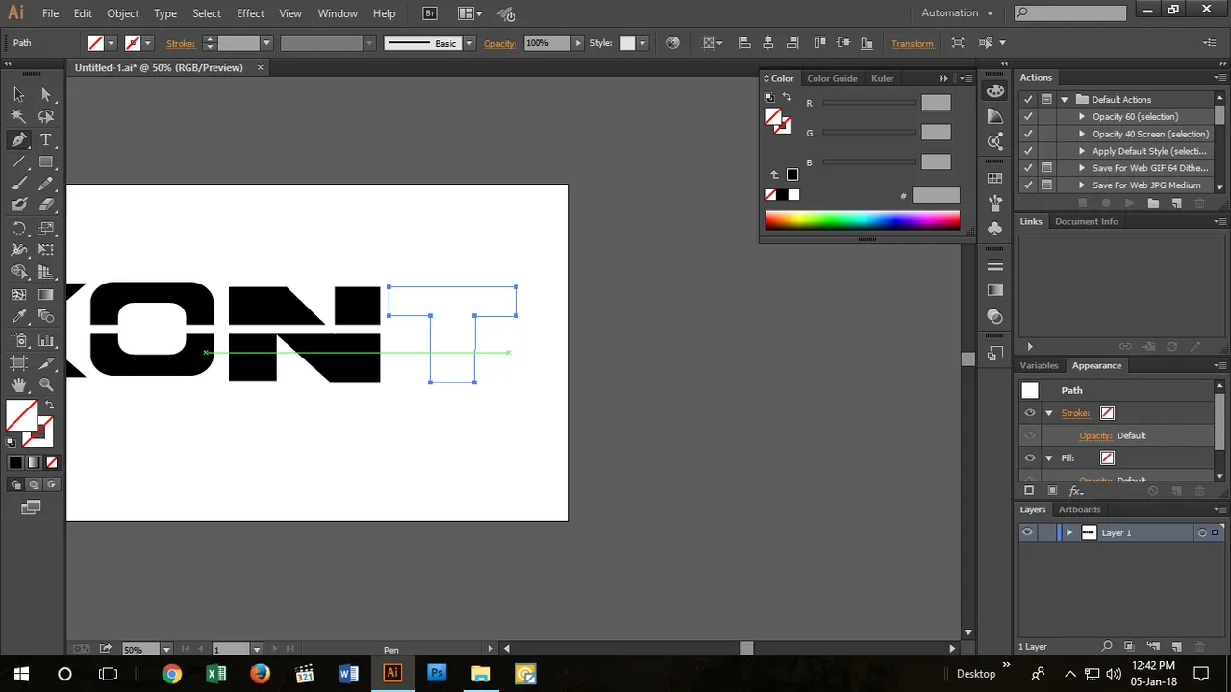Select the Pen tool

click(18, 139)
